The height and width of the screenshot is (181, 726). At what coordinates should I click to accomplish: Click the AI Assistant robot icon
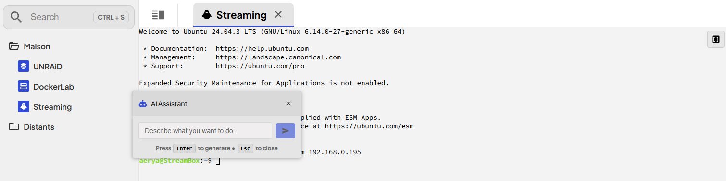click(142, 103)
